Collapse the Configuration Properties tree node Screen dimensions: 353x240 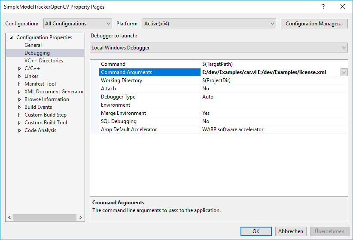(x=11, y=37)
